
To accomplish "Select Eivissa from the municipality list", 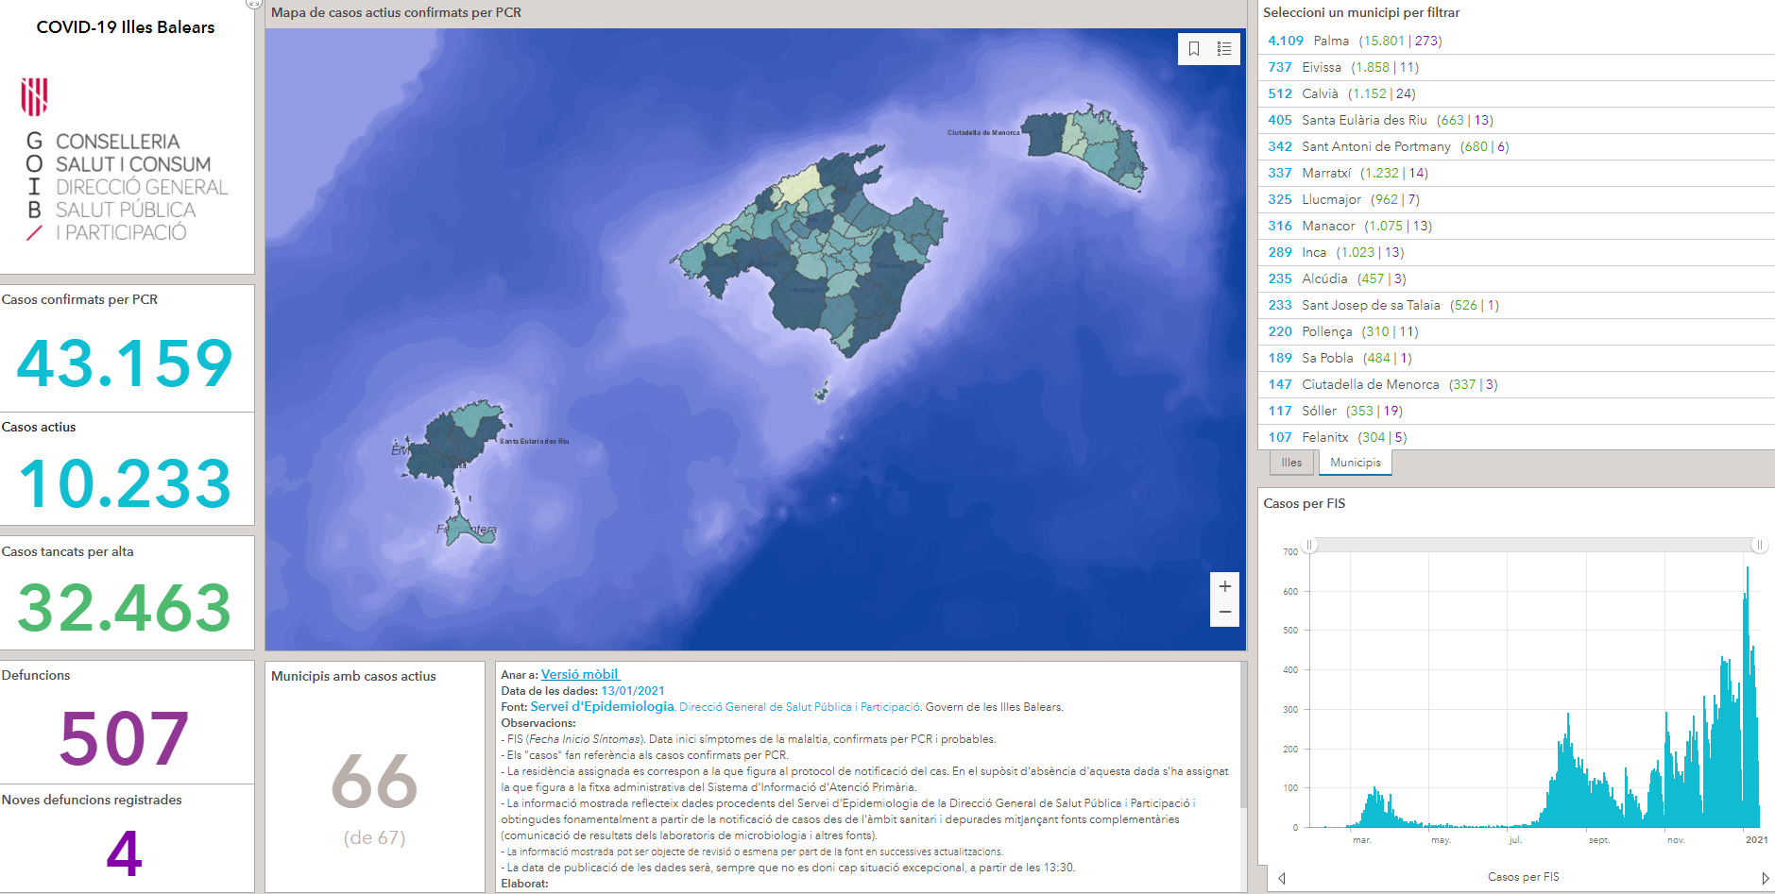I will pos(1321,67).
